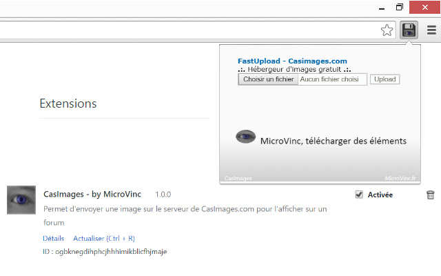Select the extension ID text line
This screenshot has width=441, height=276.
(105, 251)
